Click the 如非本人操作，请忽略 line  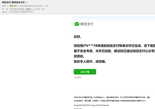click(x=90, y=62)
